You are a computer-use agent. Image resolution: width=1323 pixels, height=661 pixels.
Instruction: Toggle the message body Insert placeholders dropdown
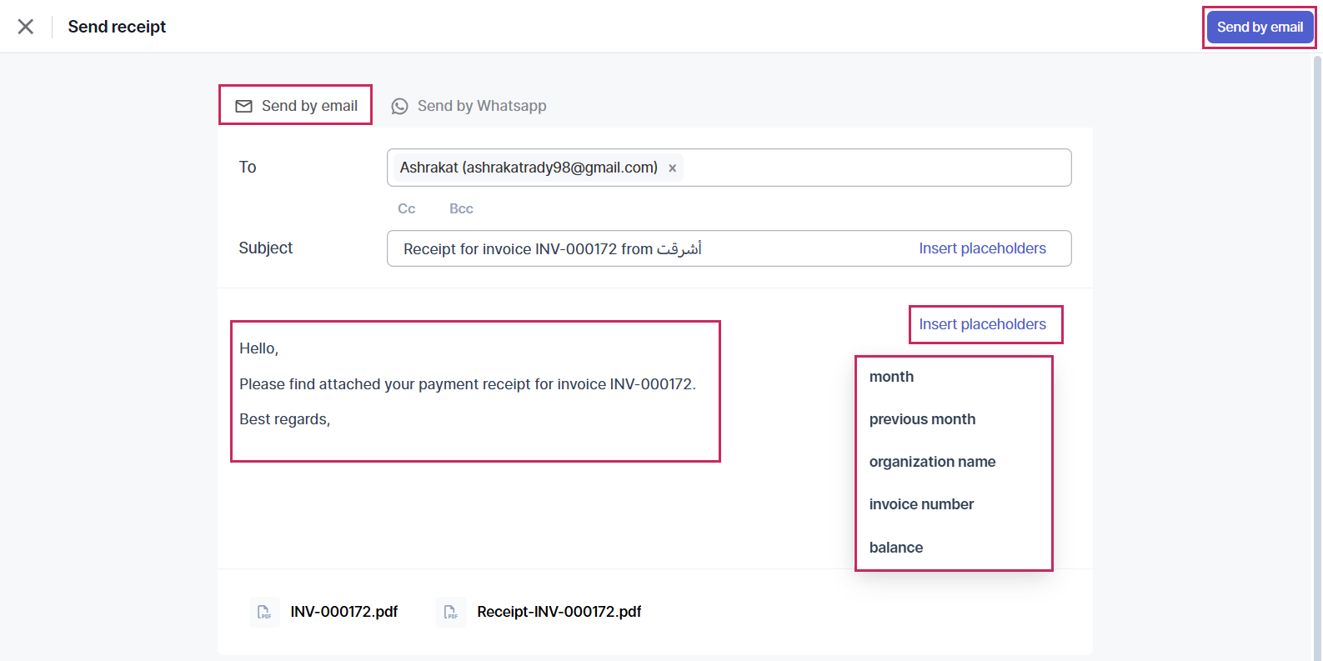pos(982,324)
